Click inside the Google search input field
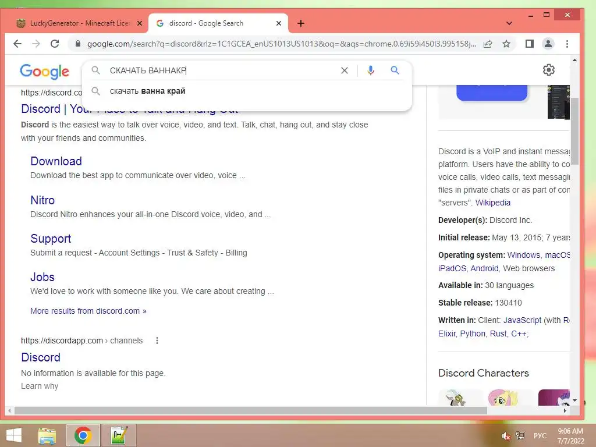The height and width of the screenshot is (447, 596). (x=222, y=70)
